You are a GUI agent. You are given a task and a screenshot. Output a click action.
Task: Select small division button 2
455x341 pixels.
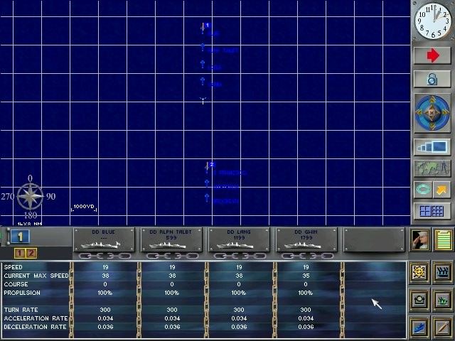[31, 253]
